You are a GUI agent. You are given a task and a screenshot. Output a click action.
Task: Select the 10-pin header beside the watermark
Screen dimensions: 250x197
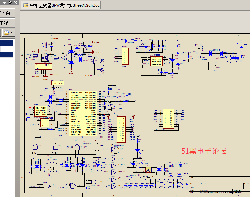tap(168, 119)
